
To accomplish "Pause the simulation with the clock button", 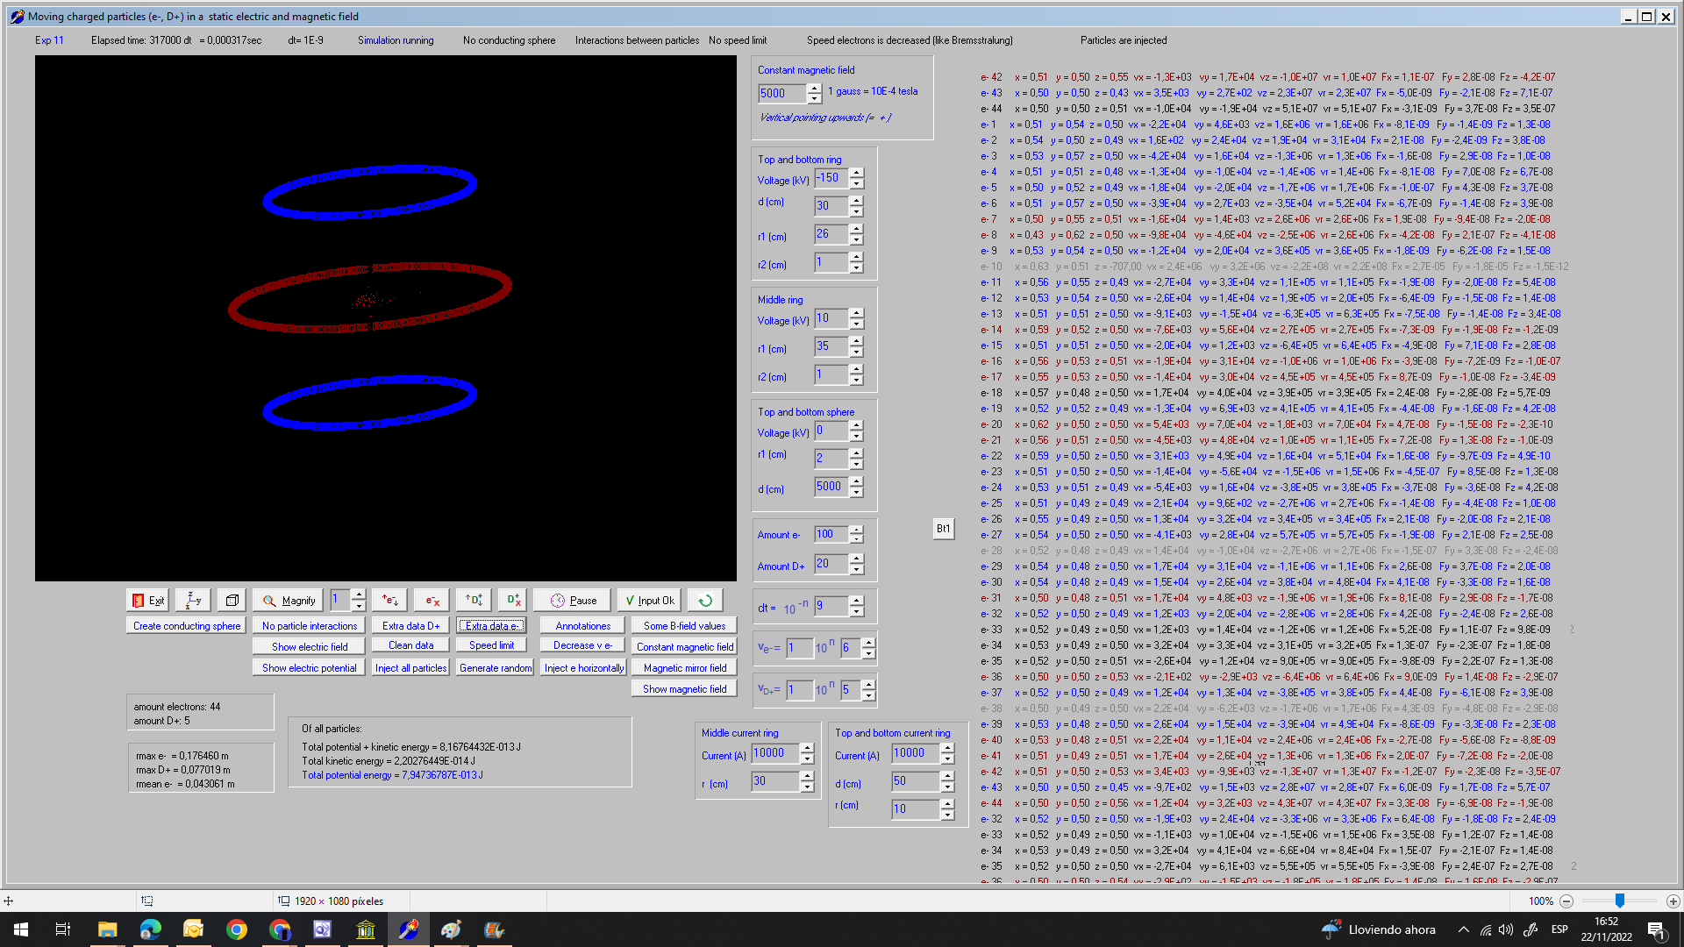I will tap(572, 601).
